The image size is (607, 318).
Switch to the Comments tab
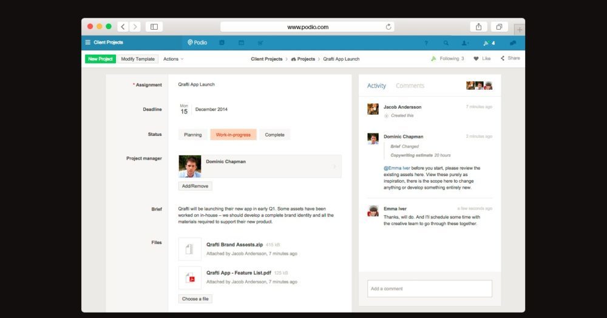pyautogui.click(x=410, y=86)
